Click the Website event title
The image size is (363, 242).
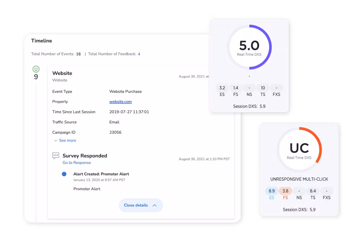tap(62, 73)
